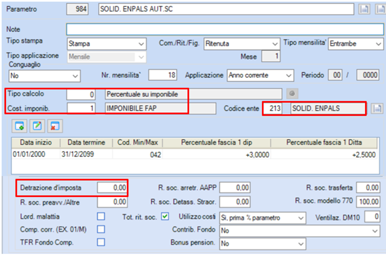Image resolution: width=386 pixels, height=255 pixels.
Task: Open the Tipo stampa dropdown
Action: click(x=106, y=44)
